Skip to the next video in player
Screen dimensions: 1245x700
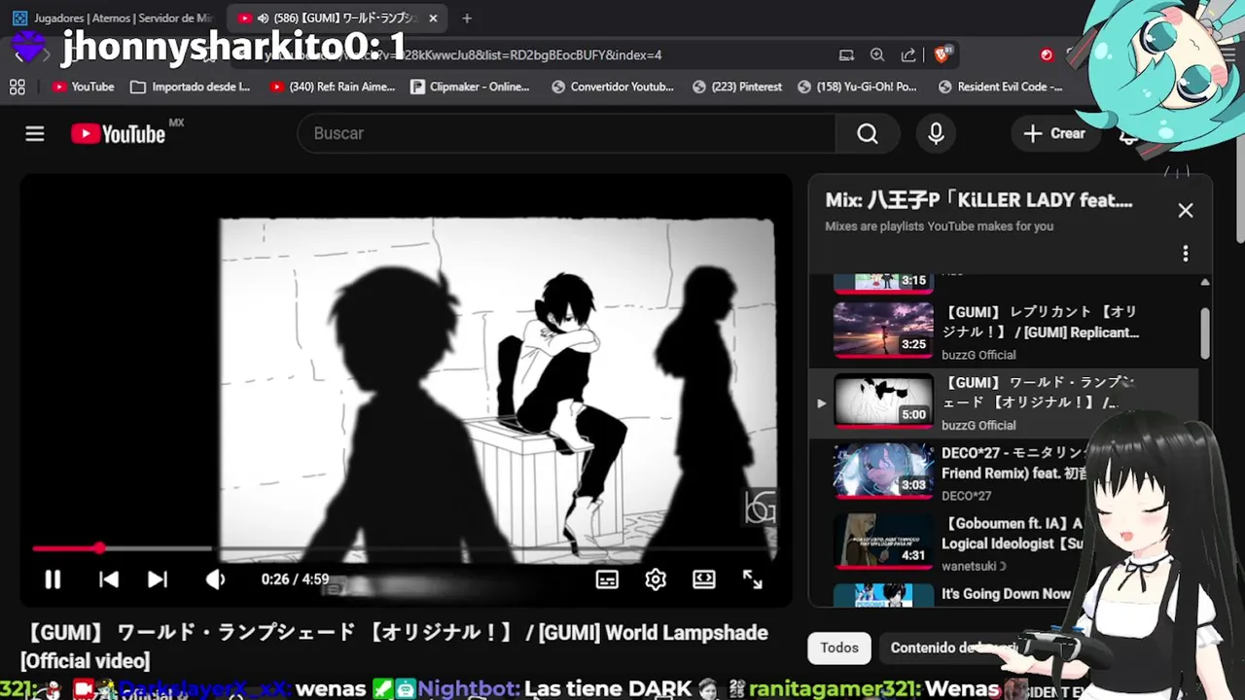157,579
